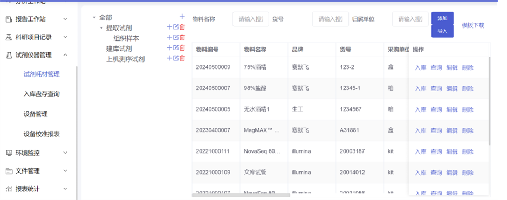Expand the 科研项目记录 menu chevron
This screenshot has height=200, width=507.
click(x=65, y=37)
